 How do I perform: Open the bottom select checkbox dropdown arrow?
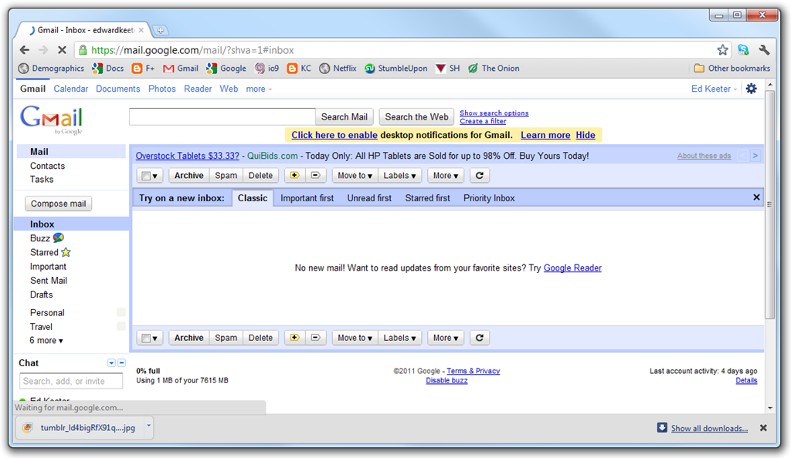pyautogui.click(x=154, y=338)
